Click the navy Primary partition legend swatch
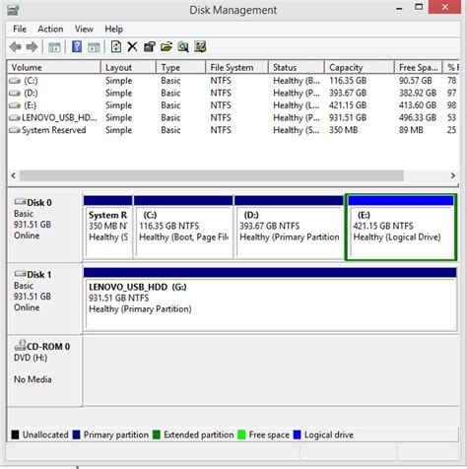 coord(76,435)
